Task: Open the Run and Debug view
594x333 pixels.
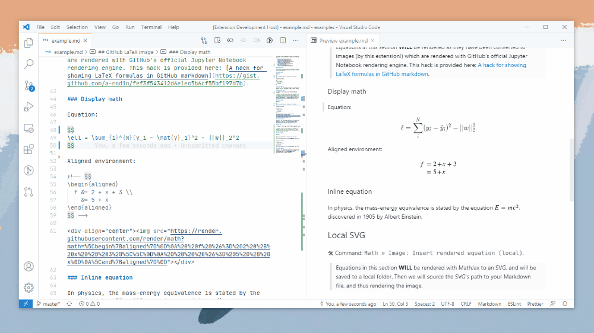Action: point(29,107)
